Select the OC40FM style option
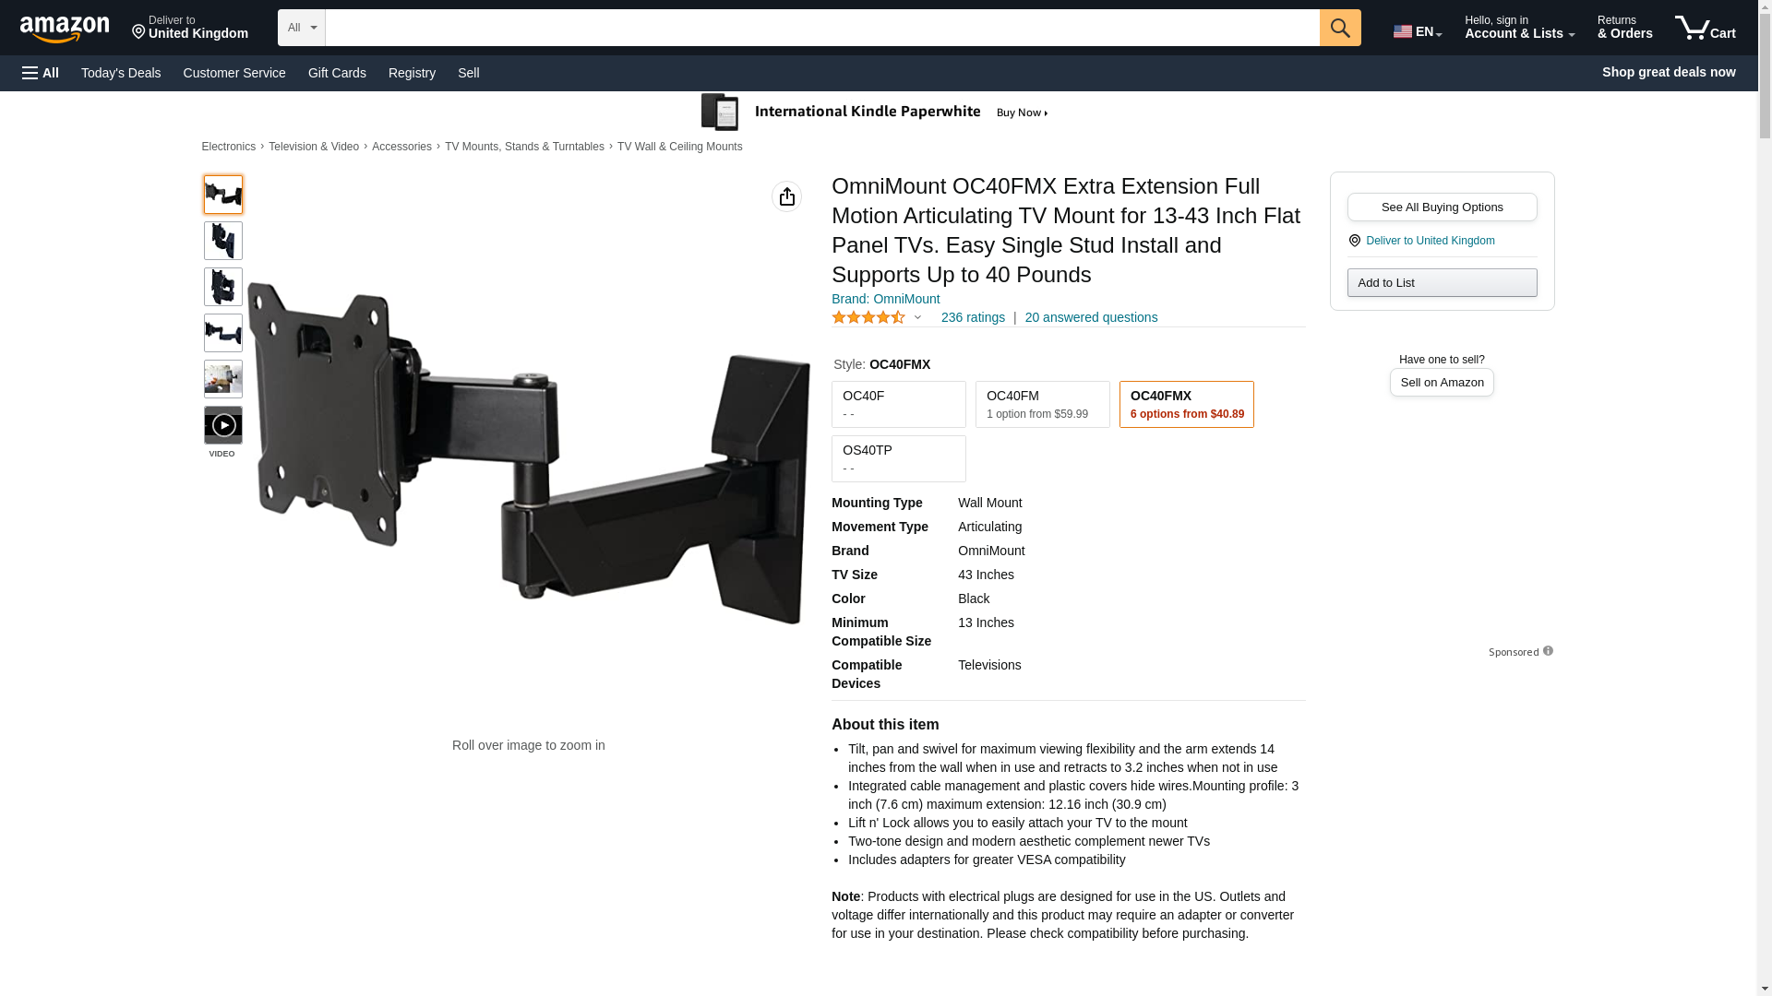Viewport: 1772px width, 996px height. click(1042, 404)
